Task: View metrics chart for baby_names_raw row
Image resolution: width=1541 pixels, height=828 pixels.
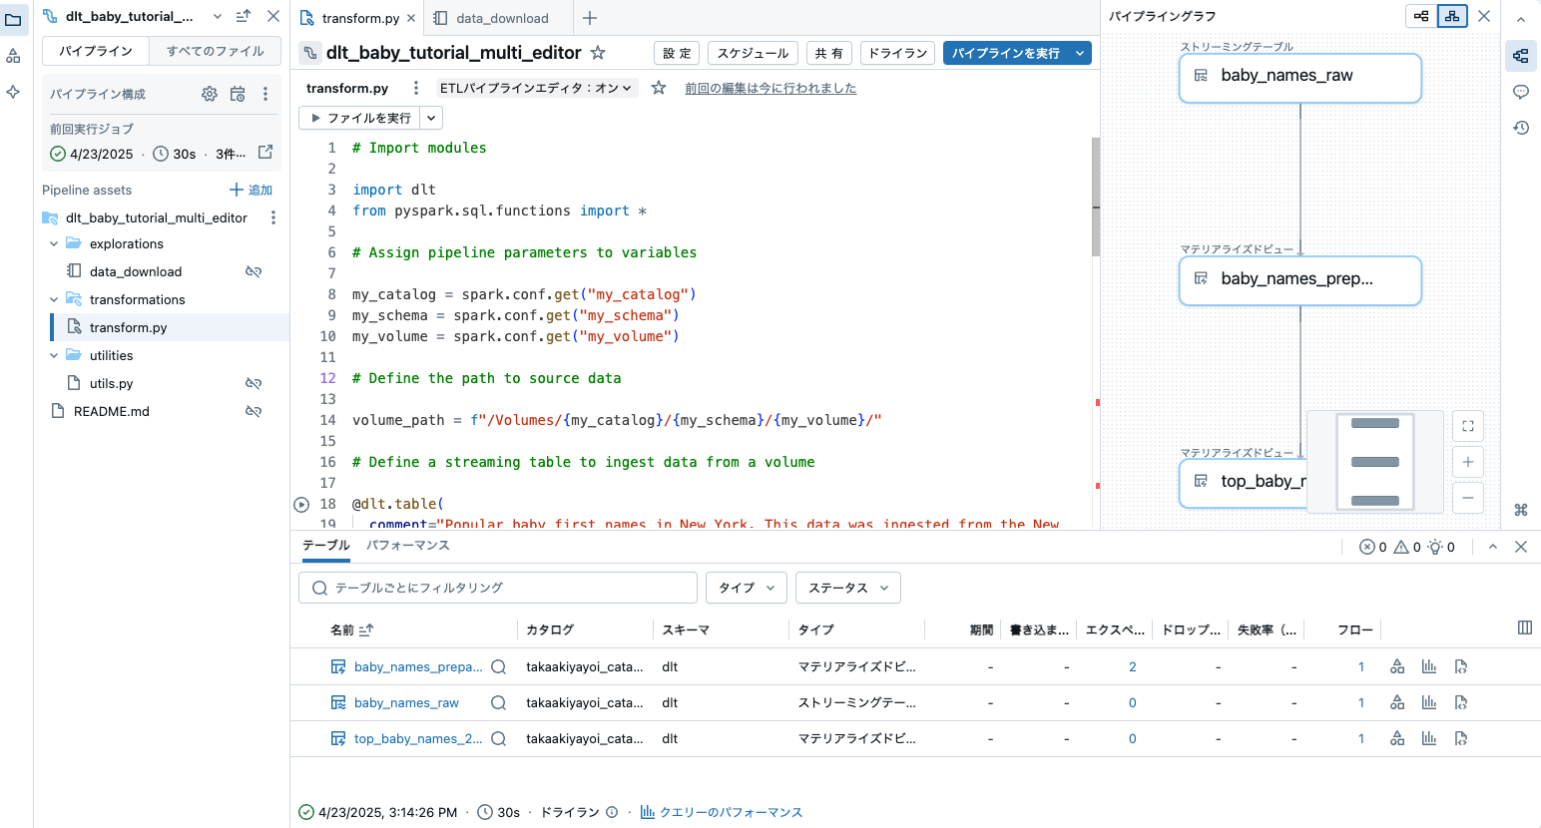Action: [1428, 702]
